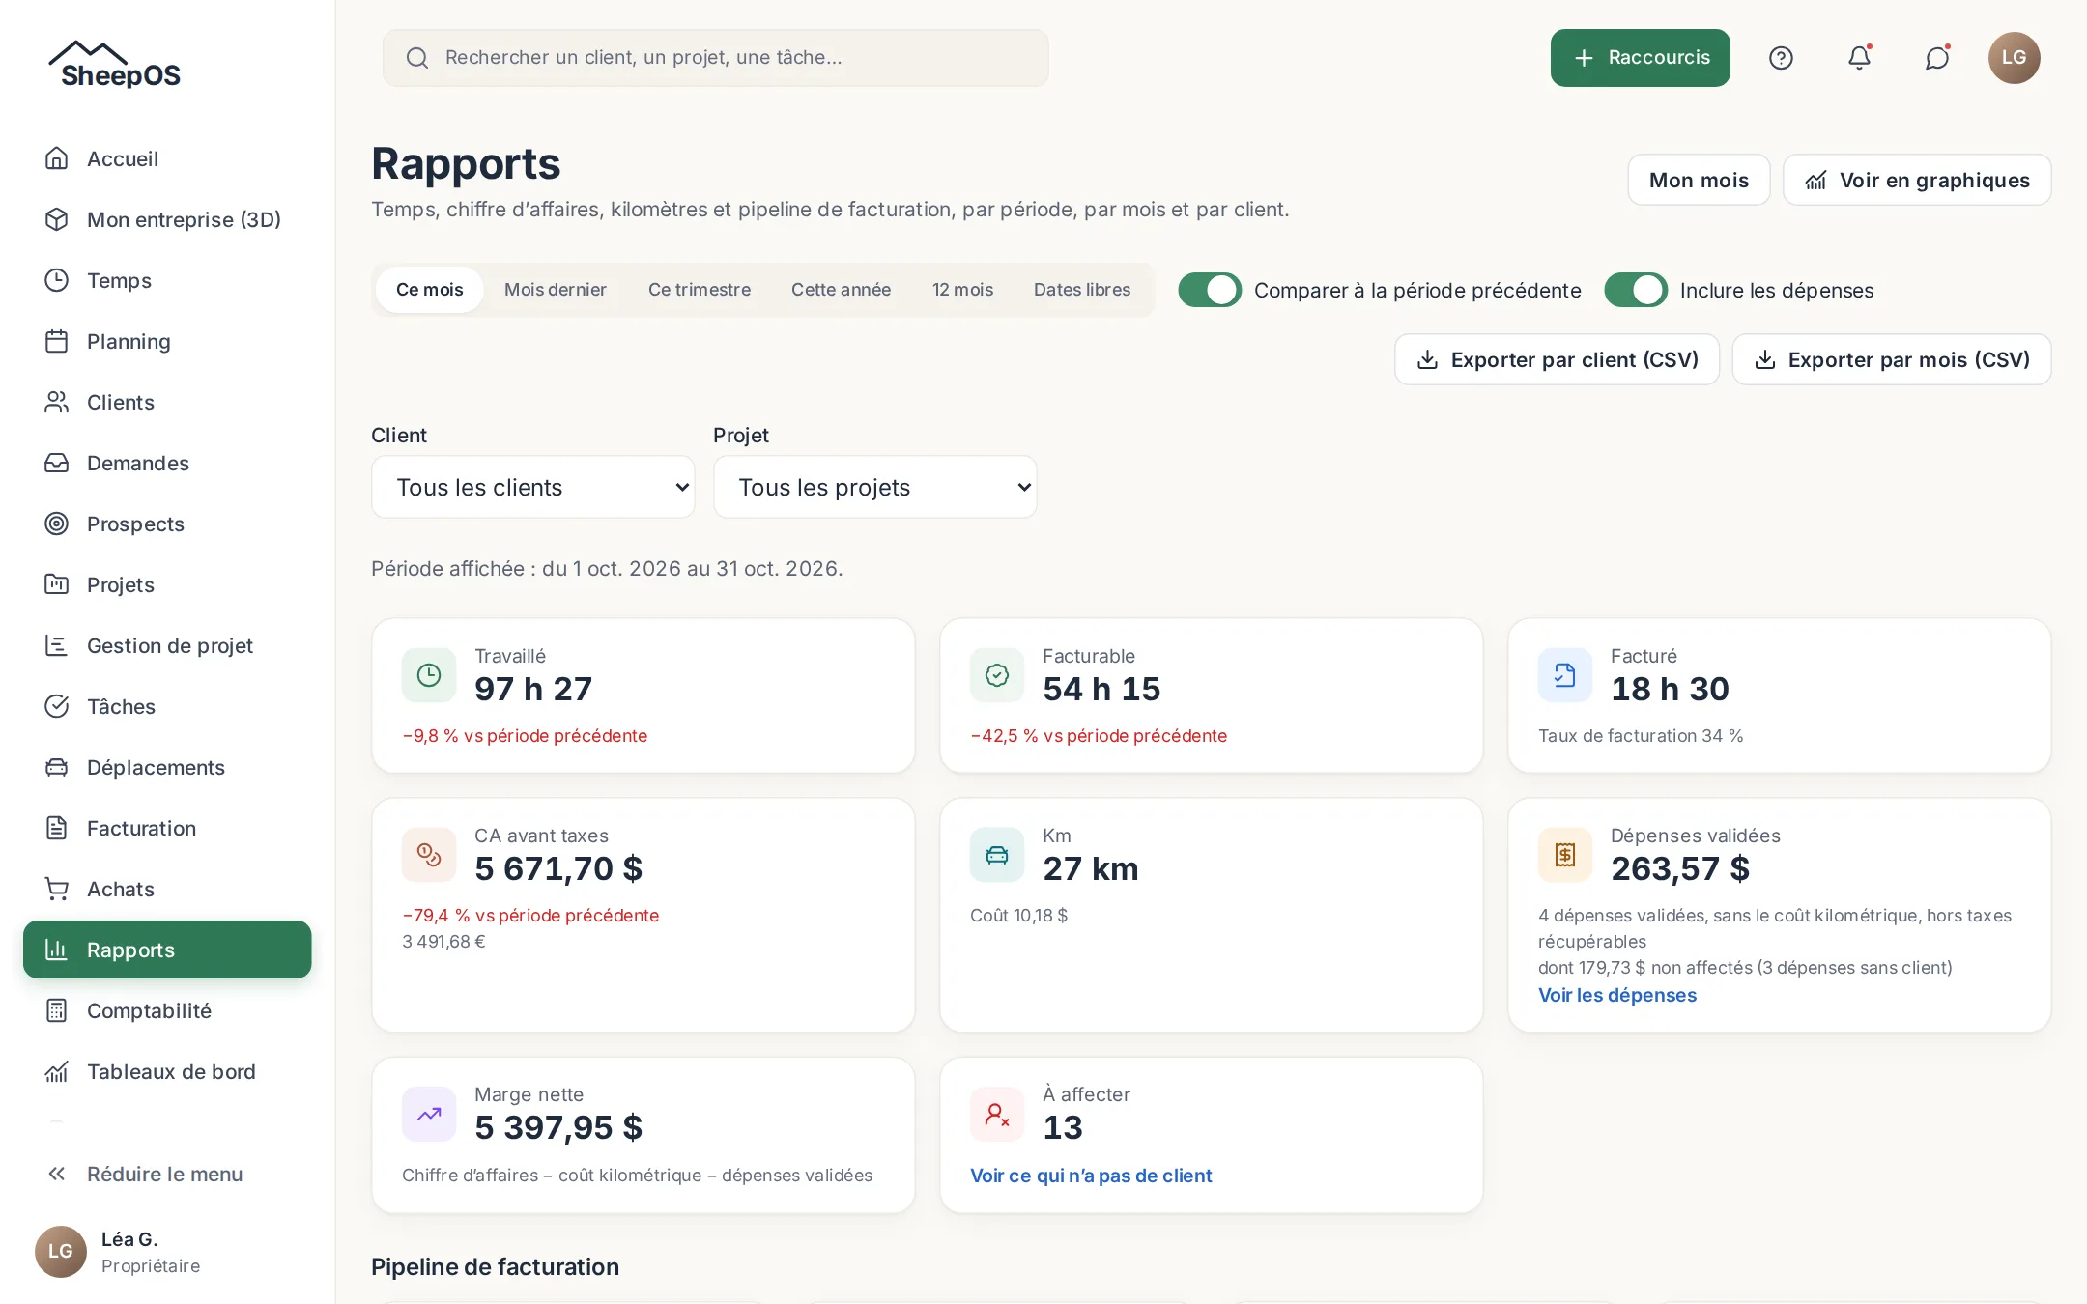Image resolution: width=2087 pixels, height=1304 pixels.
Task: Open the notifications bell
Action: [x=1859, y=58]
